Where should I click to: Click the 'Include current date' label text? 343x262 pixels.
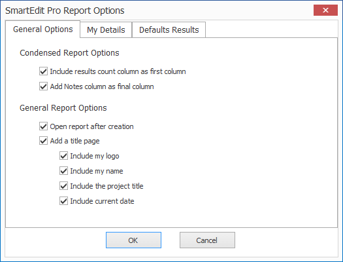point(102,201)
